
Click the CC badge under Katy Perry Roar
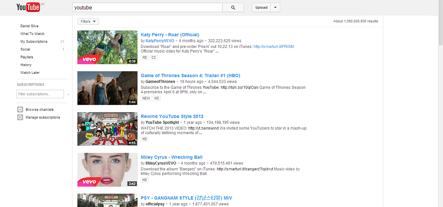(154, 57)
